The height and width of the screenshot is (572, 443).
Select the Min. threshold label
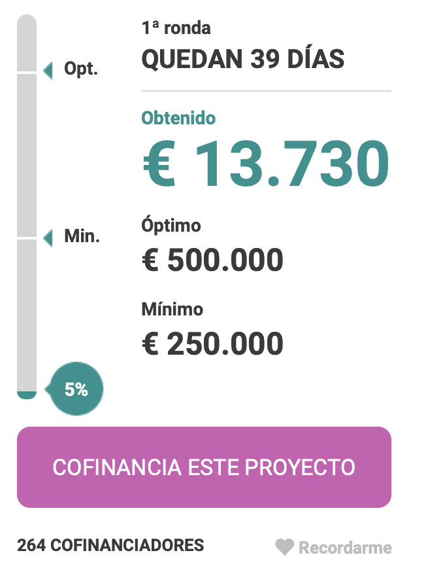pyautogui.click(x=82, y=236)
